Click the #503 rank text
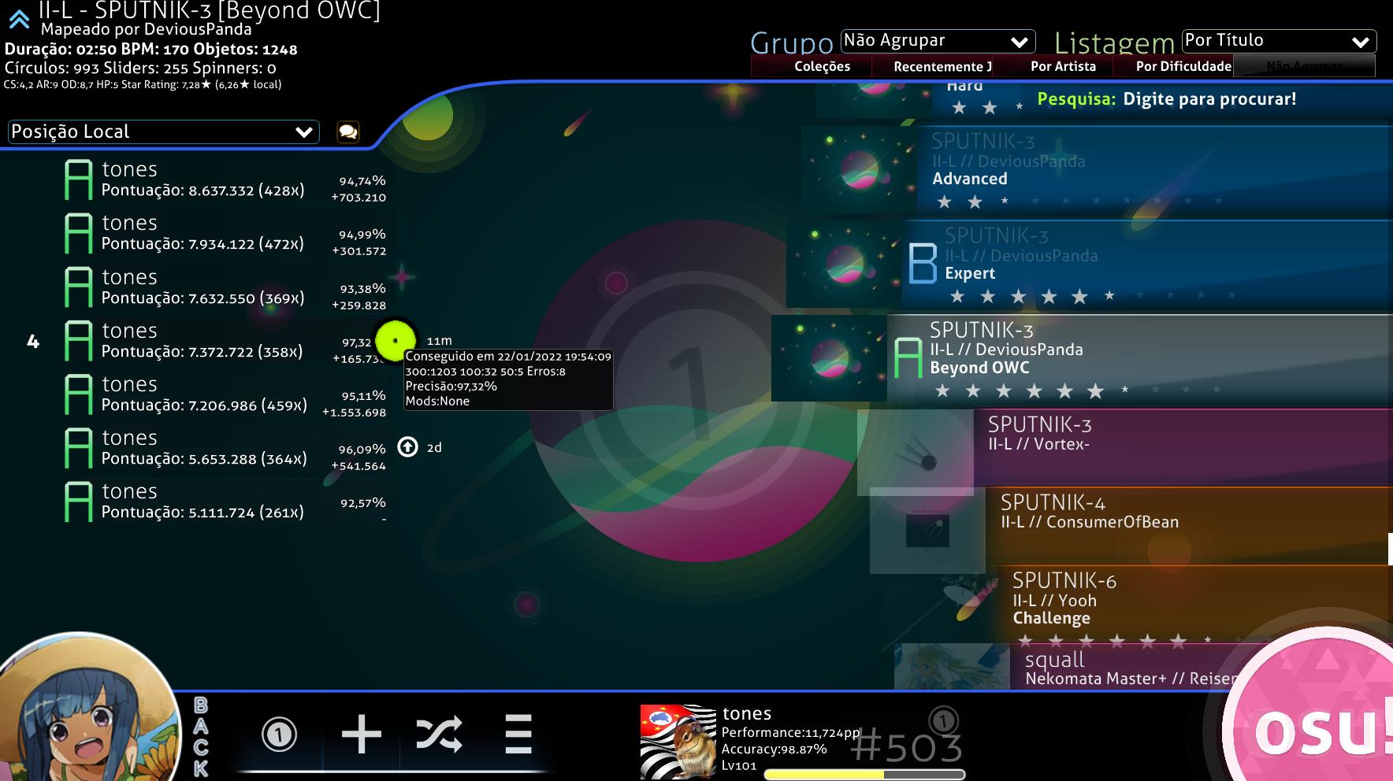This screenshot has height=781, width=1393. pyautogui.click(x=907, y=746)
